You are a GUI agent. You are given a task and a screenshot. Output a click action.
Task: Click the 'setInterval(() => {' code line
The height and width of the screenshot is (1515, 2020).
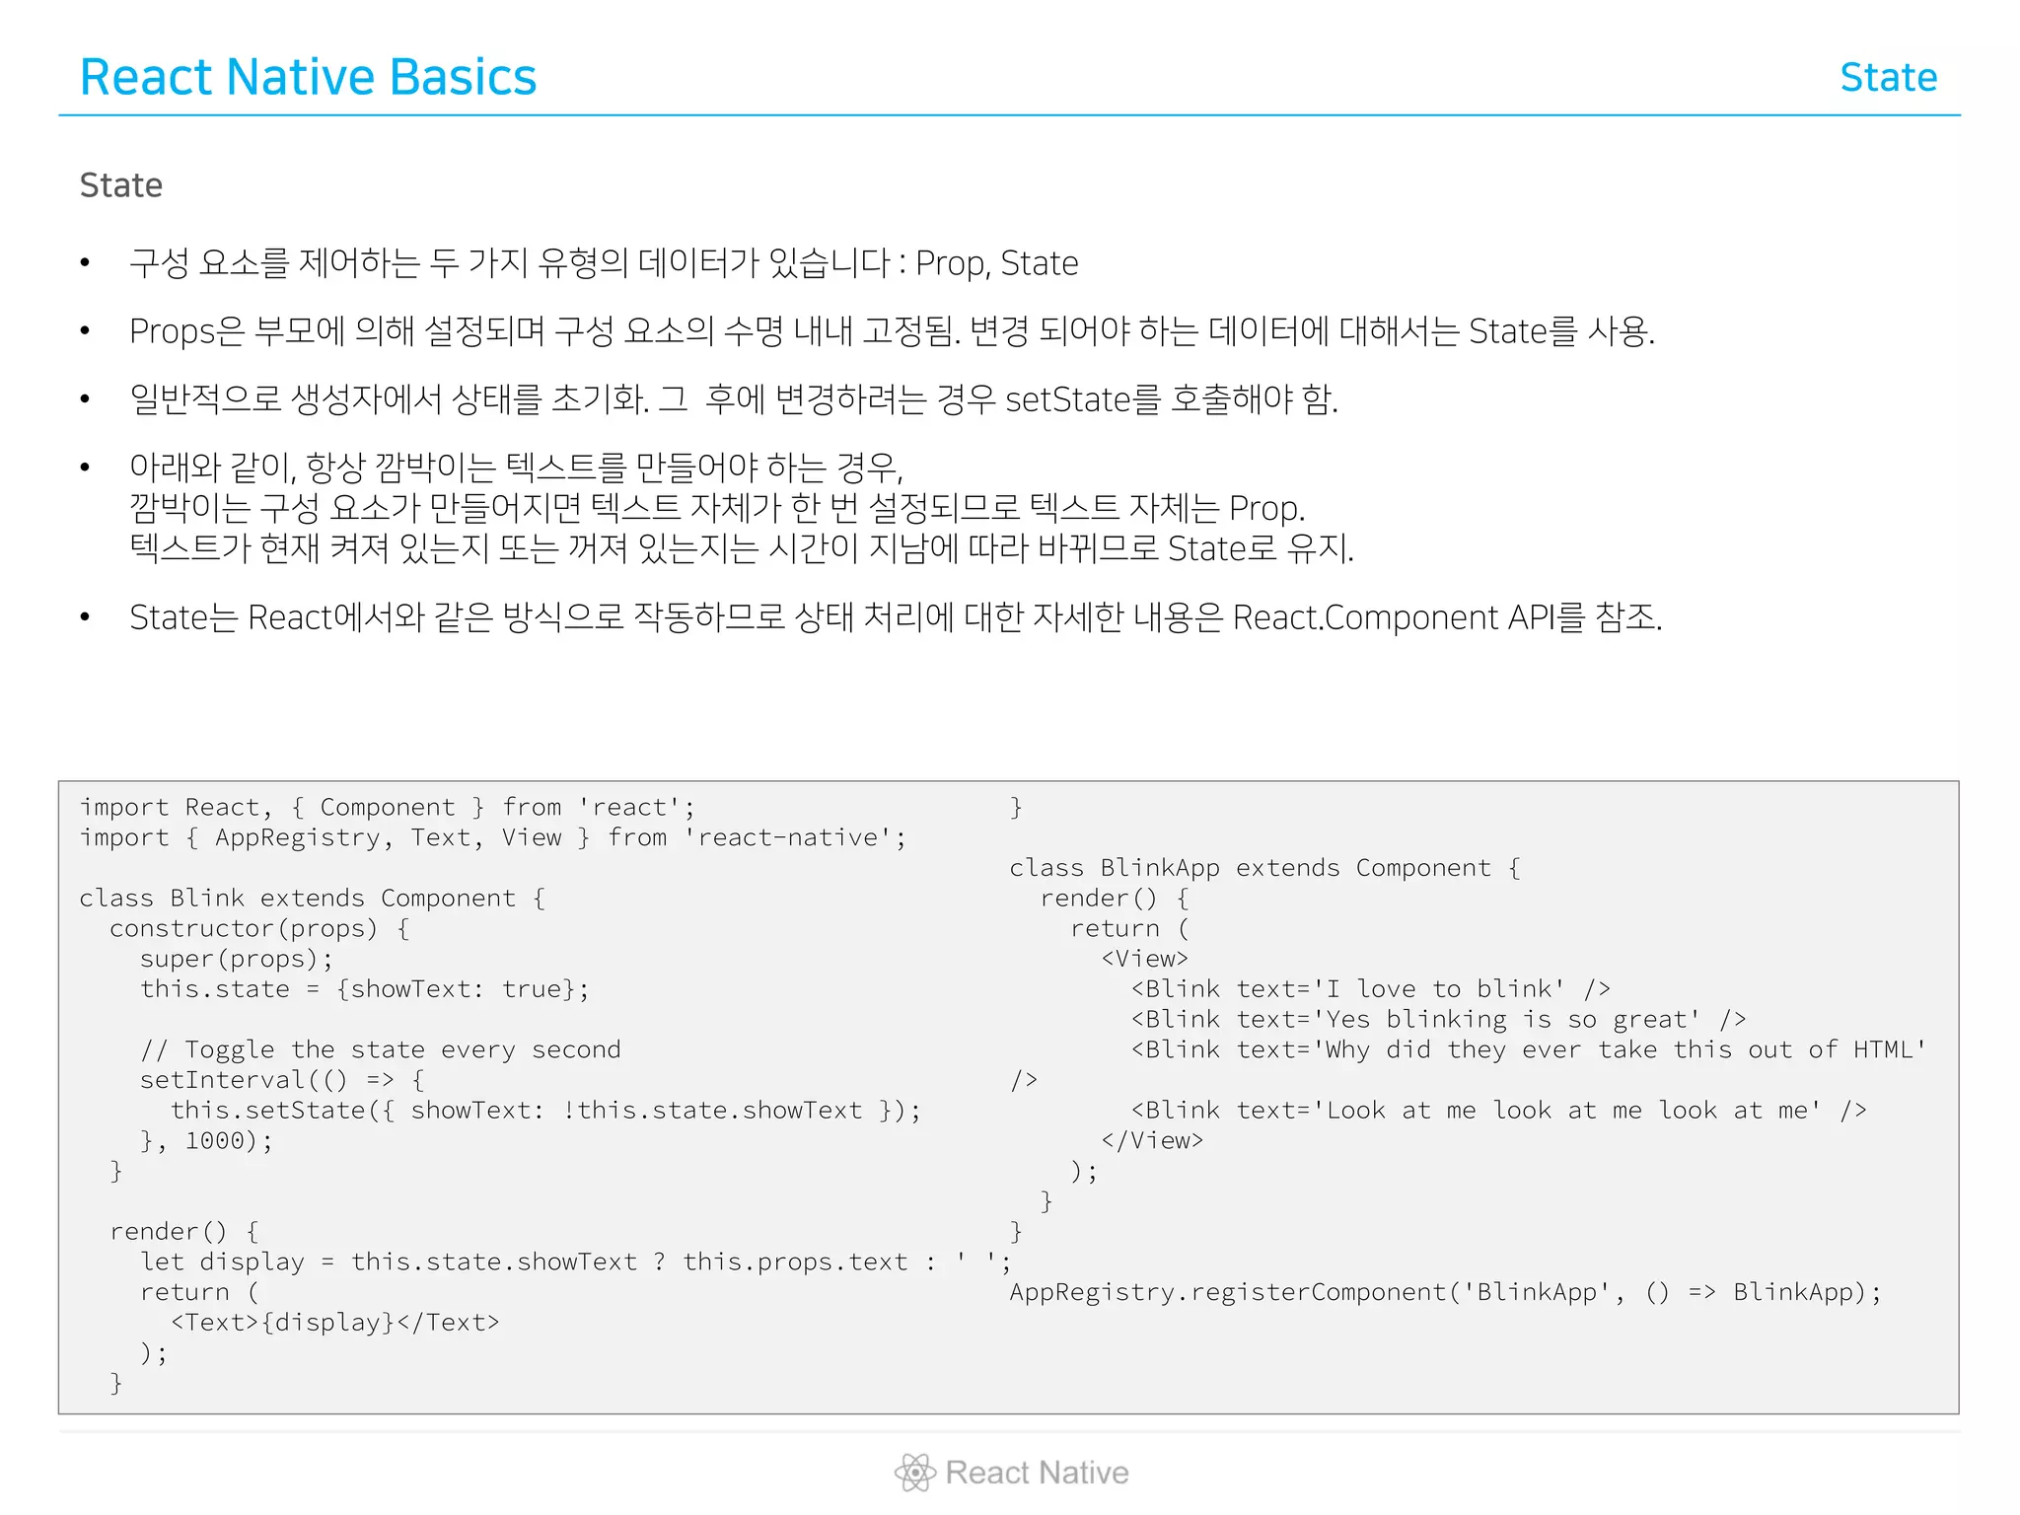pos(282,1081)
